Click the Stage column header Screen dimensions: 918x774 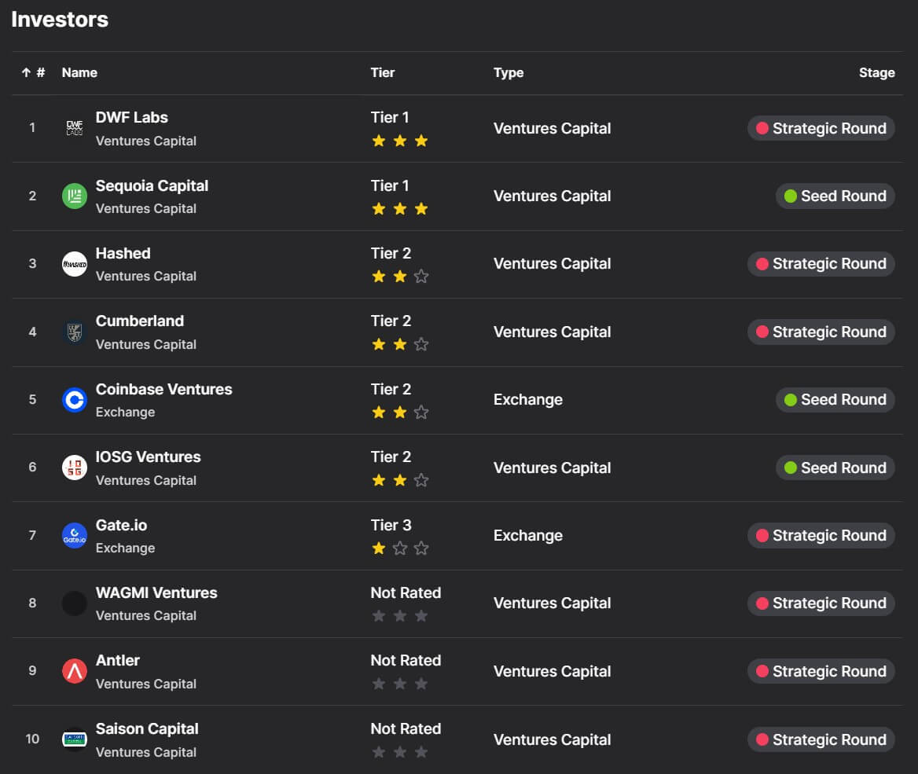click(876, 72)
